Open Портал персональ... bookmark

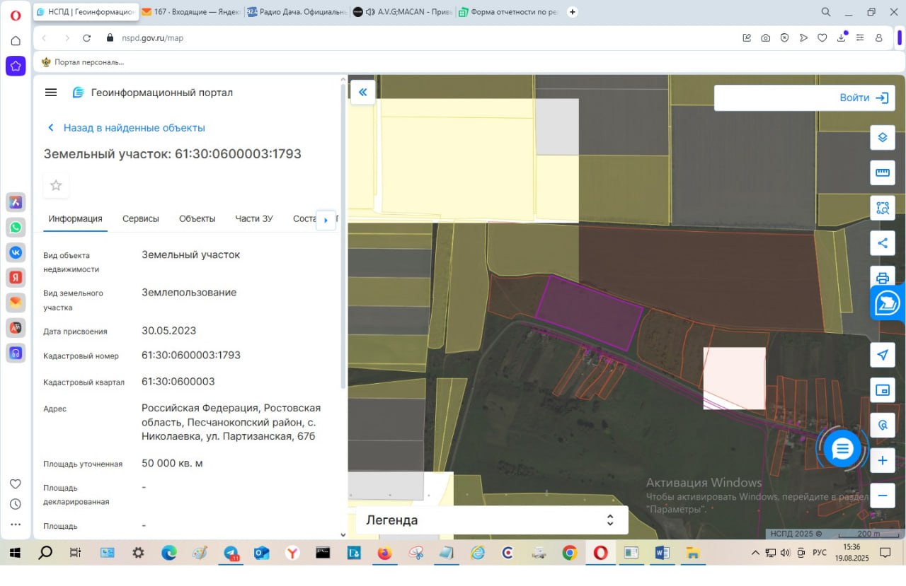pyautogui.click(x=83, y=62)
